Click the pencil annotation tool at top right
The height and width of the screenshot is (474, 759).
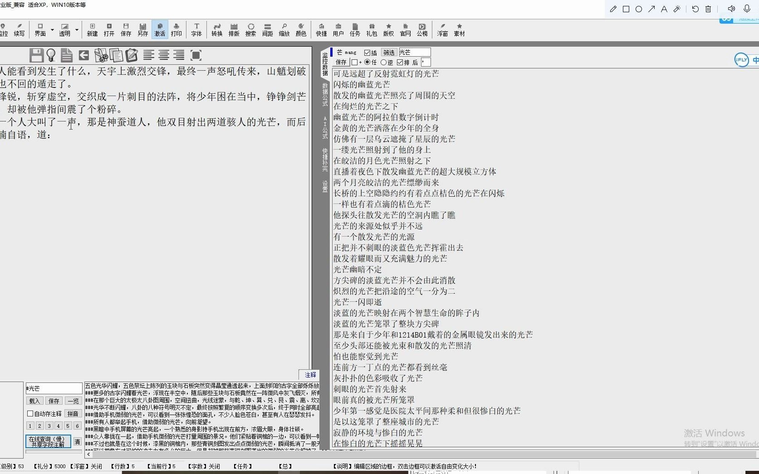(x=613, y=9)
